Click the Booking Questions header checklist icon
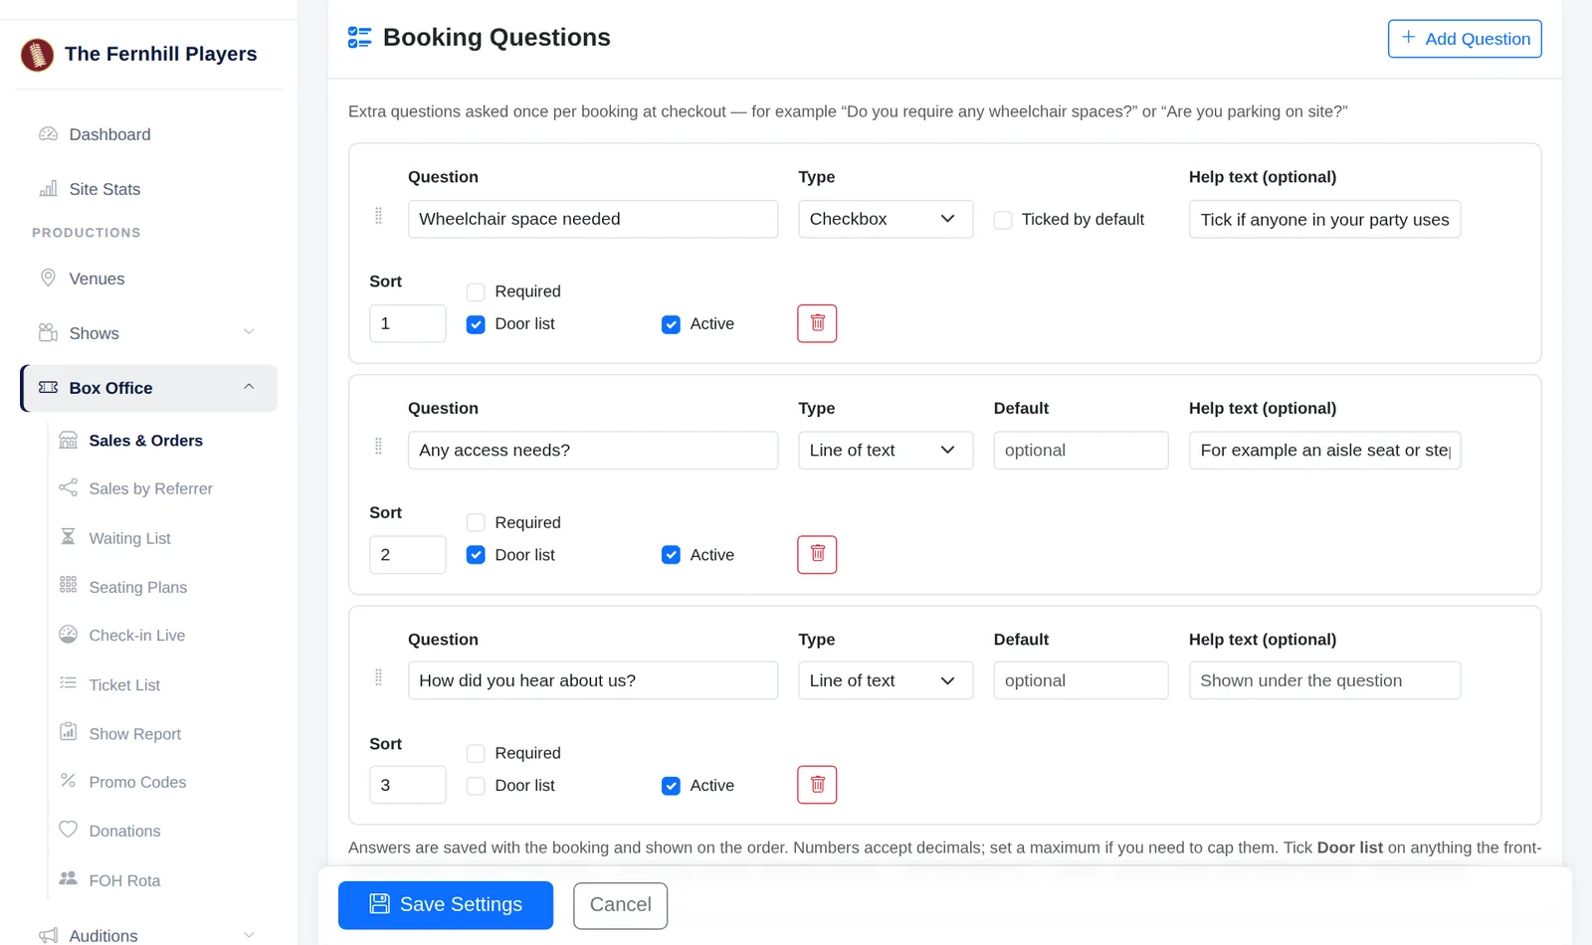This screenshot has width=1592, height=945. pos(359,38)
